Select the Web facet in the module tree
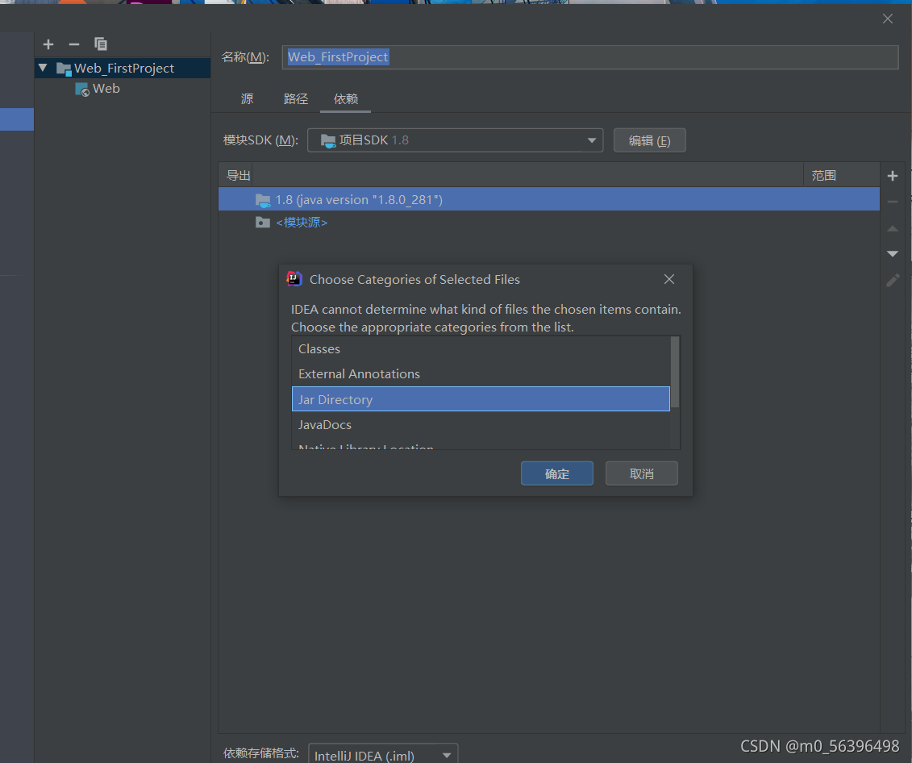The image size is (912, 763). click(x=106, y=89)
